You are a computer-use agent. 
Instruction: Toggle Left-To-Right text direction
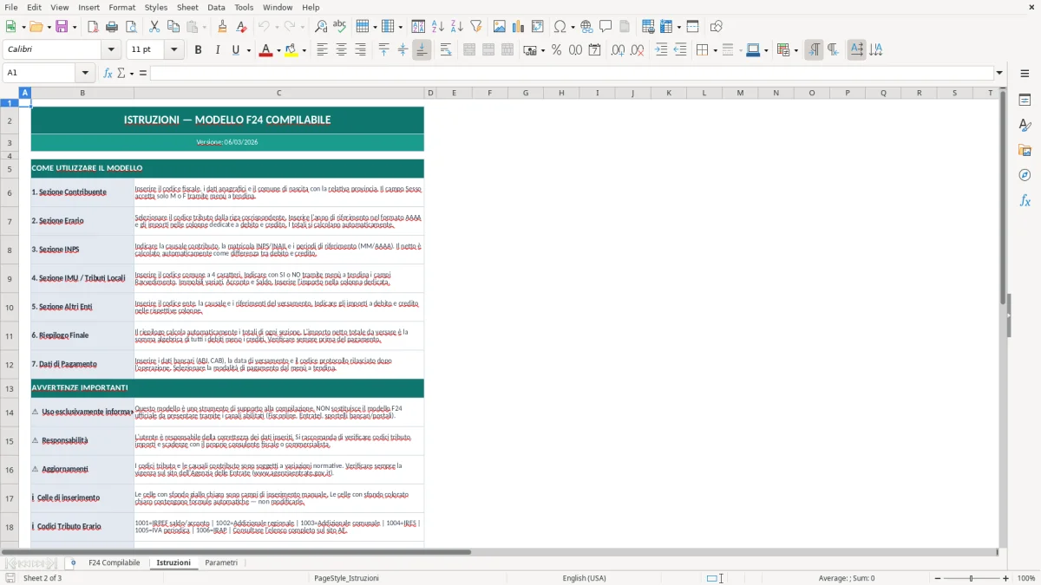tap(814, 50)
